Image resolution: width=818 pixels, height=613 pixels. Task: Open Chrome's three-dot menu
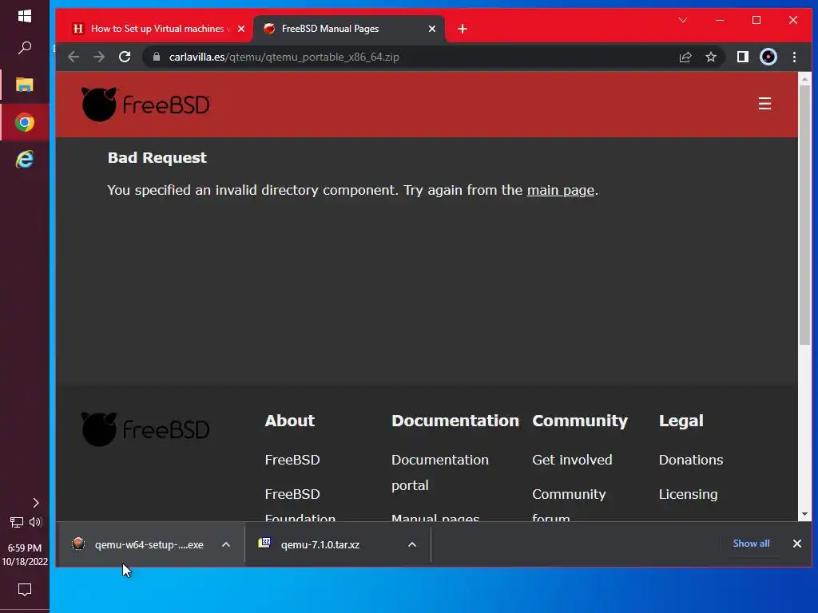(x=794, y=57)
